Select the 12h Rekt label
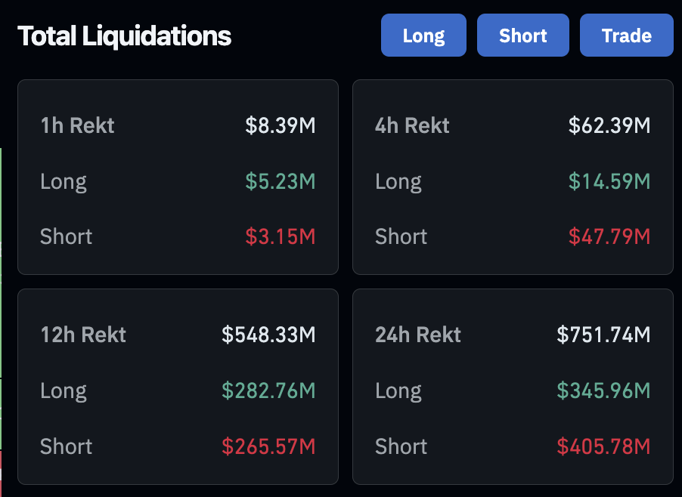 pyautogui.click(x=83, y=335)
